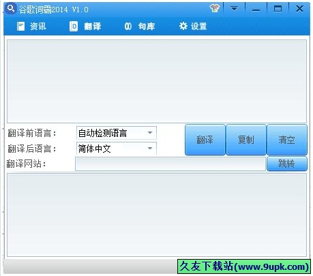Click the 句库 icon
This screenshot has height=276, width=313.
point(128,27)
